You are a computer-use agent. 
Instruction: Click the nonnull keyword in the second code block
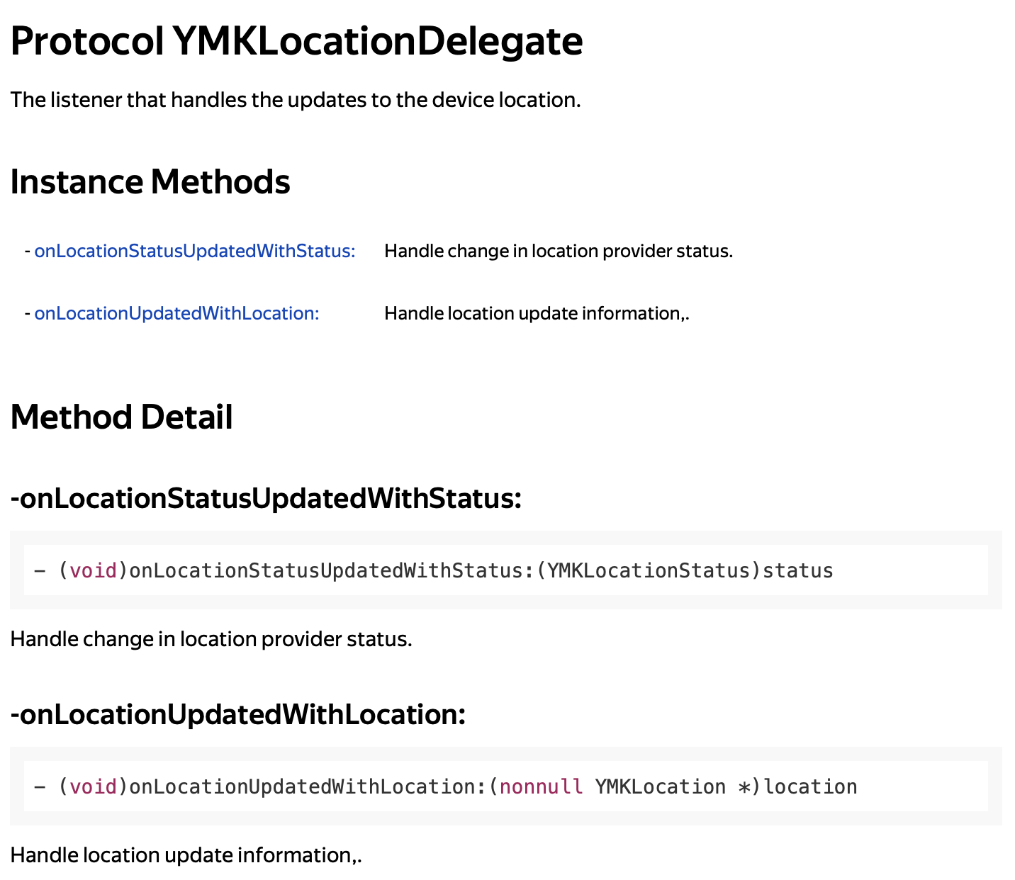coord(542,786)
